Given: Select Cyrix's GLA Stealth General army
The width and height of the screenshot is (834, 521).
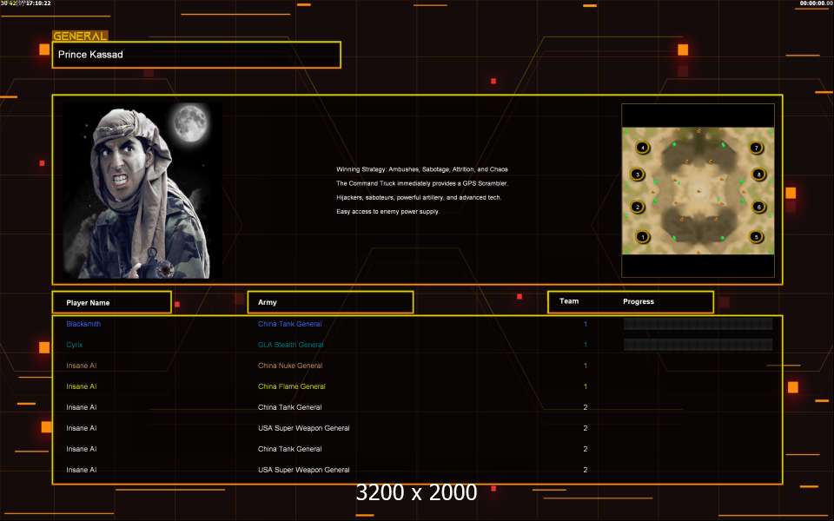Looking at the screenshot, I should 290,345.
